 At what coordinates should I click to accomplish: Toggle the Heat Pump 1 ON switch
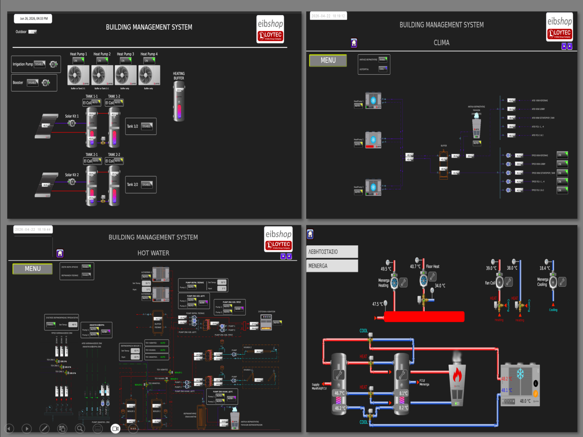(x=78, y=61)
